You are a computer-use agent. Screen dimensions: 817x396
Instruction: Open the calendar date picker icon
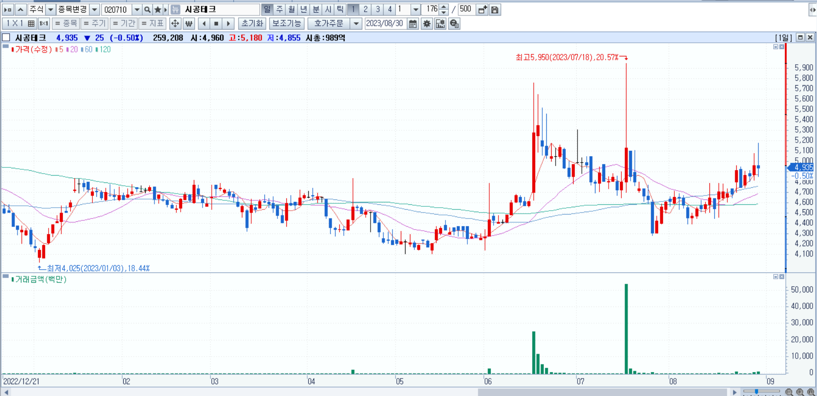tap(413, 23)
